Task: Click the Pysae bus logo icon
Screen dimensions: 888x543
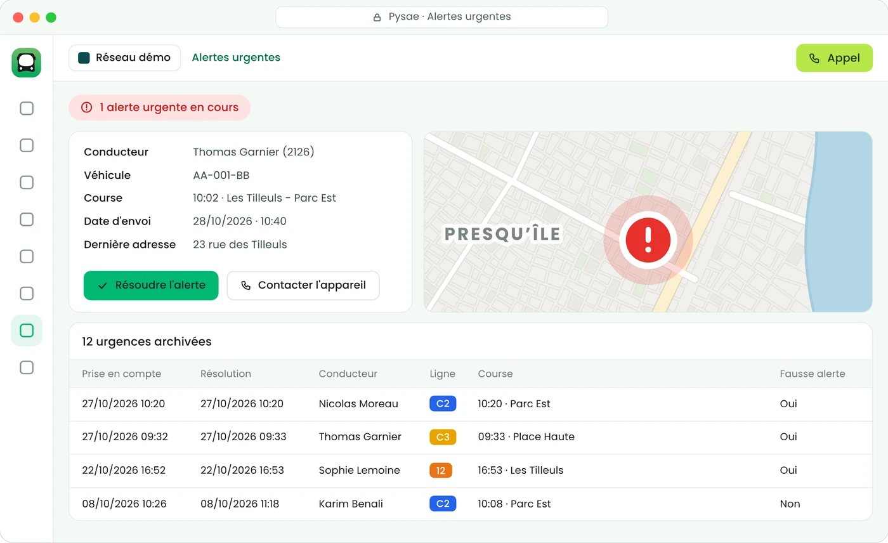Action: (27, 63)
